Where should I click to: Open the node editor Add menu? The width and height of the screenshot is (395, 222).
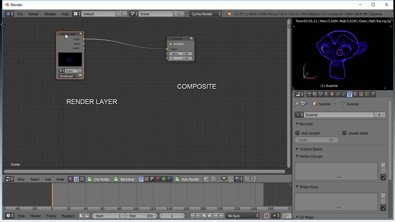(48, 179)
